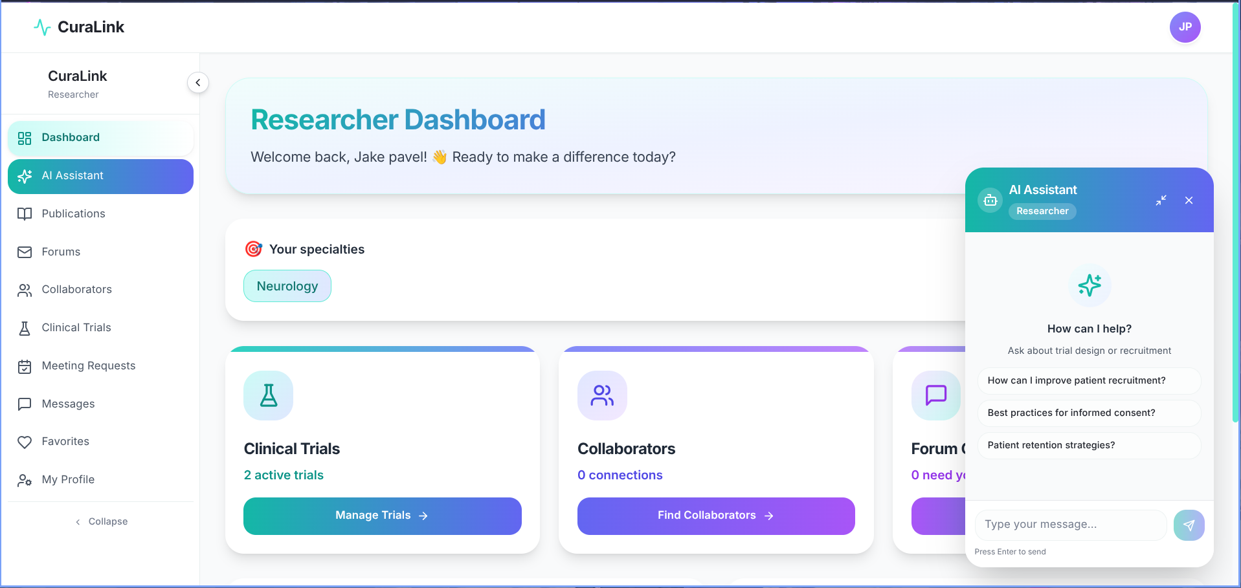
Task: Click Collapse at sidebar bottom
Action: tap(101, 521)
